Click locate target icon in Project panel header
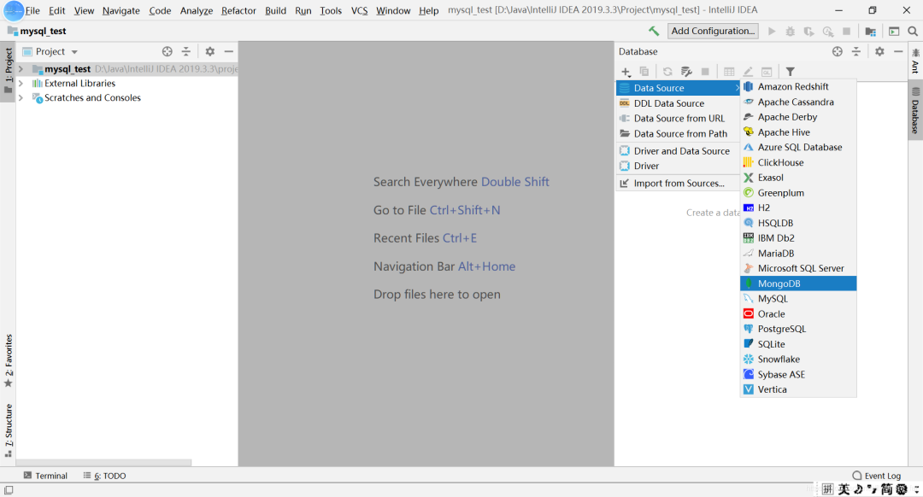 168,52
